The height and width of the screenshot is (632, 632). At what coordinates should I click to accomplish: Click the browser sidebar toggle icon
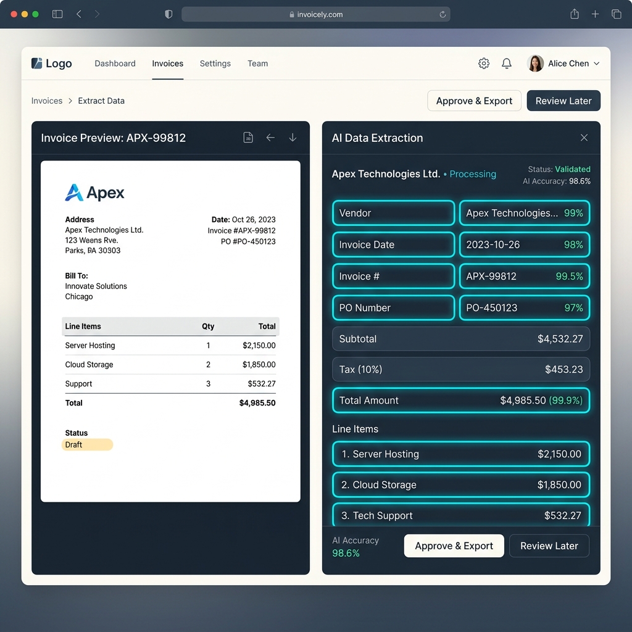[x=57, y=14]
